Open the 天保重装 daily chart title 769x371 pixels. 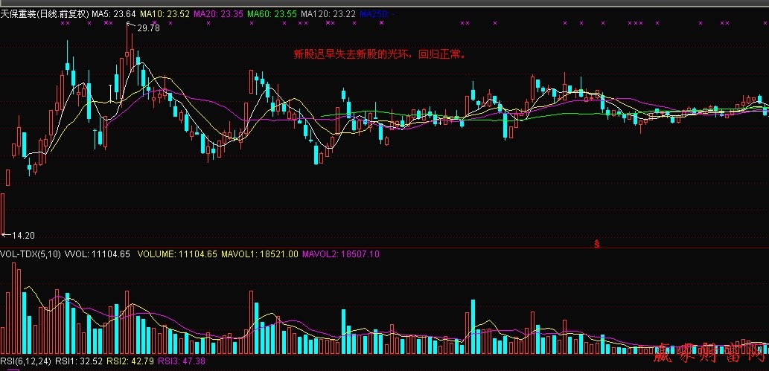click(44, 13)
